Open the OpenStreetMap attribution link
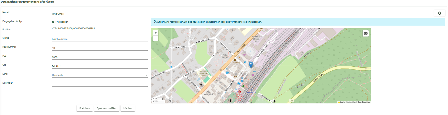 point(364,102)
